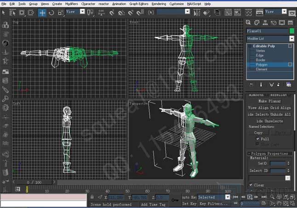Image resolution: width=297 pixels, height=208 pixels.
Task: Toggle the Window/Crossing selection icon
Action: 31,13
